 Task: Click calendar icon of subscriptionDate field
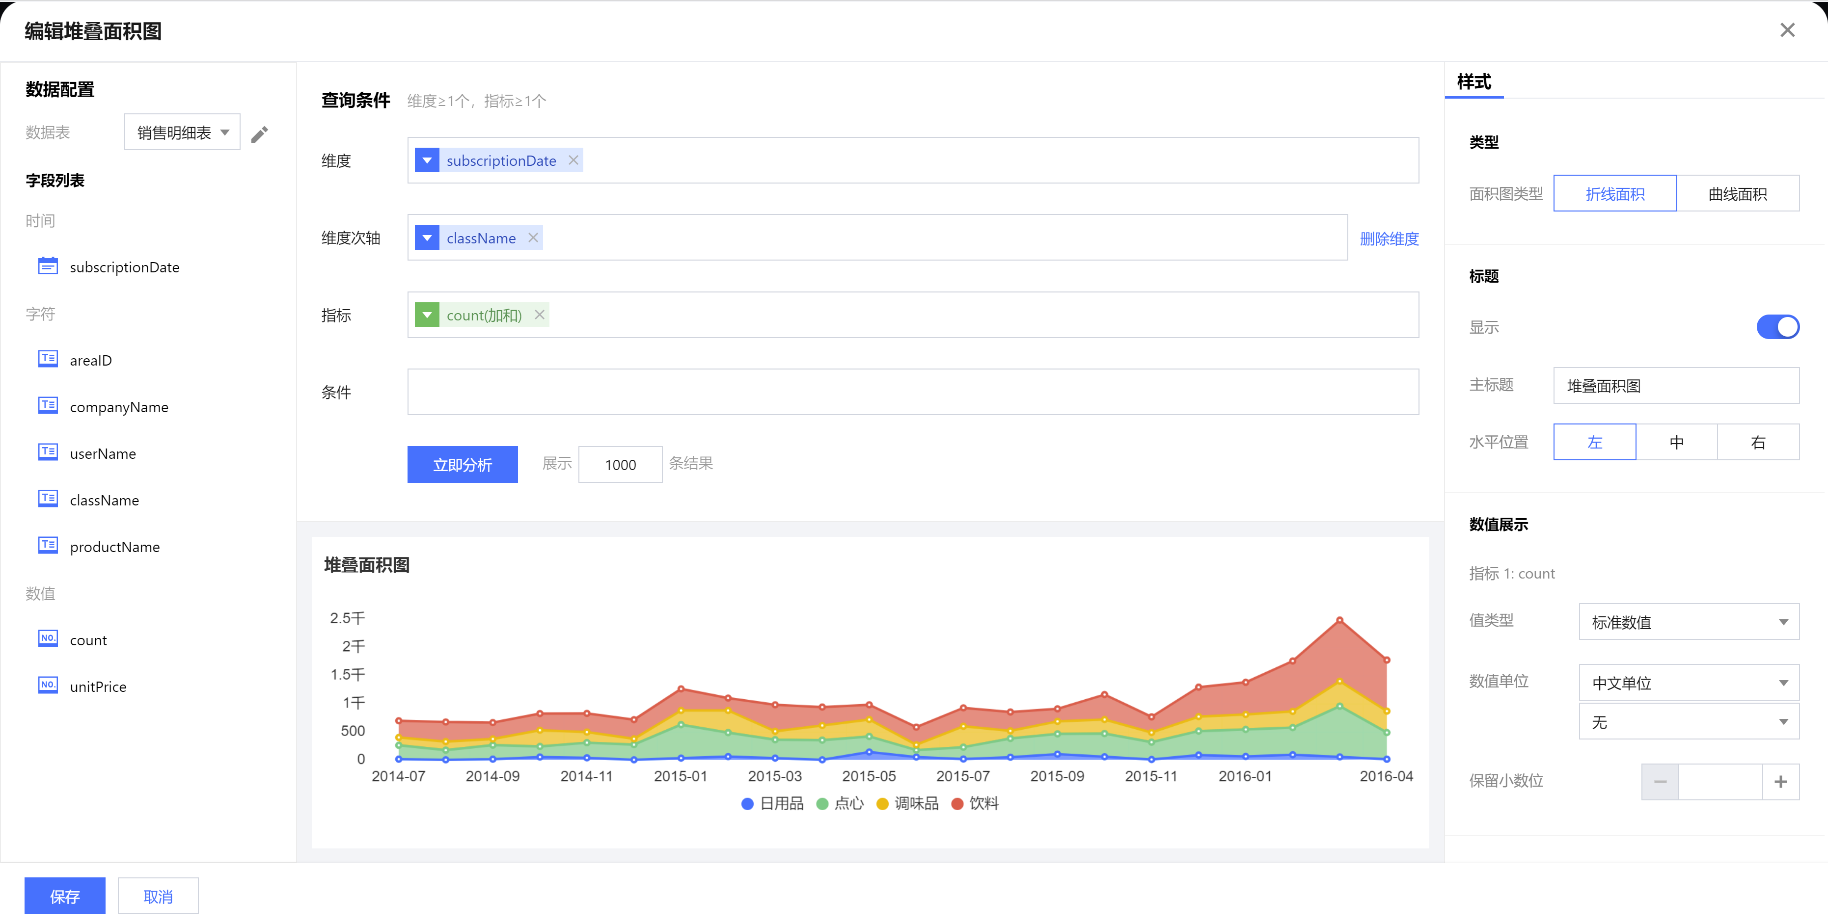[48, 266]
